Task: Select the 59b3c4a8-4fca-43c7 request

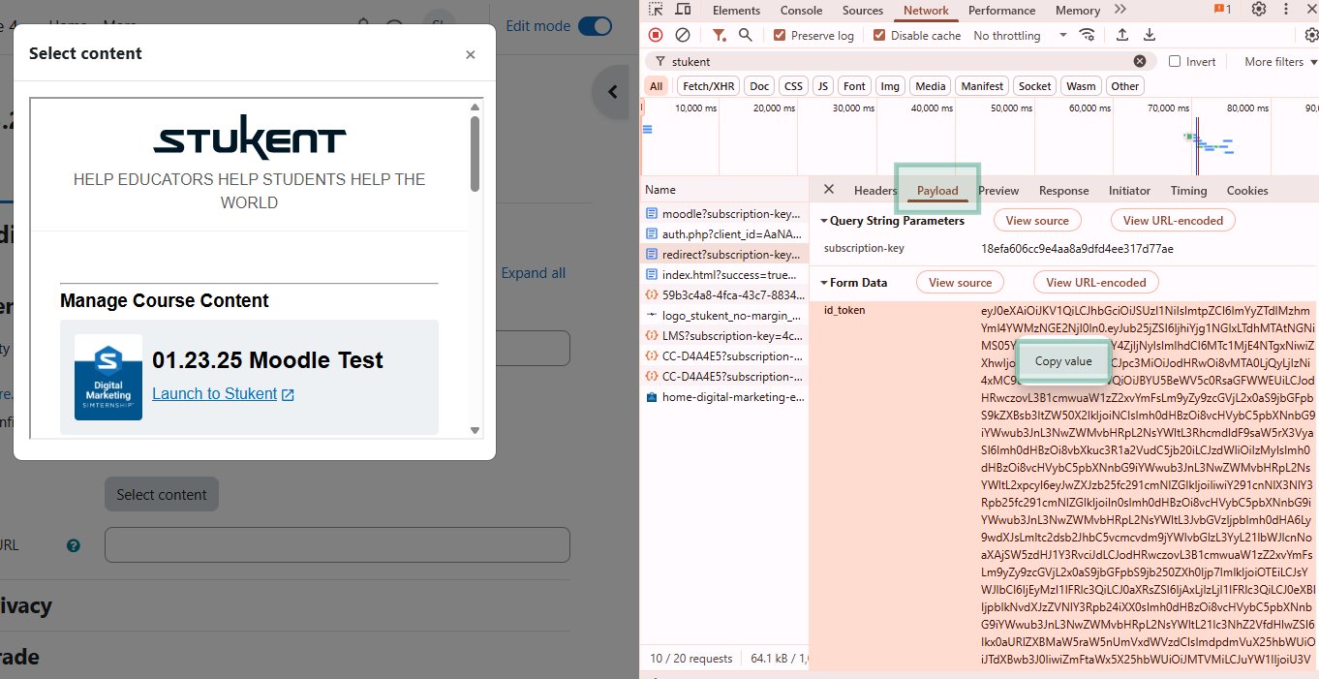Action: click(723, 294)
